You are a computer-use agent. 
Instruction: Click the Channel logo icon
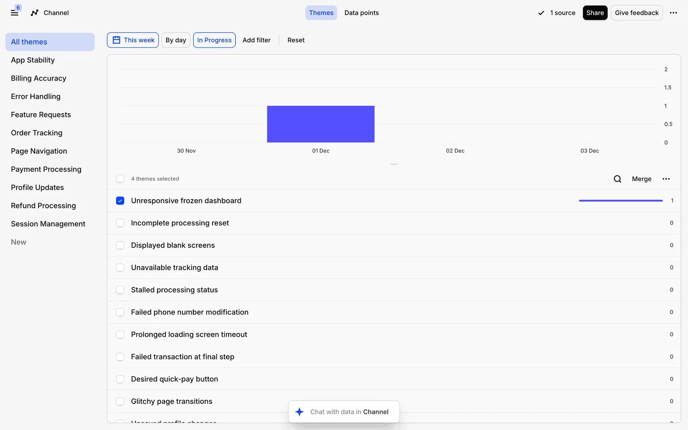pyautogui.click(x=34, y=13)
